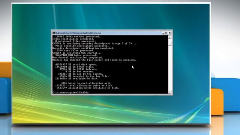Close the Administrator cmd.exe window
The image size is (240, 135).
pyautogui.click(x=170, y=33)
